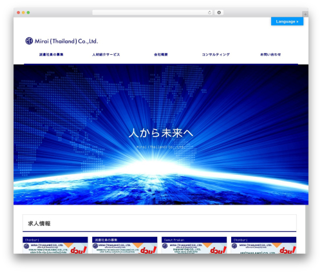Click the Mirai (Thailand) Co., Ltd. logo

pos(62,41)
